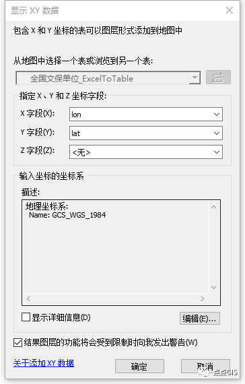Confirm with the 确定 button
This screenshot has height=384, width=245.
pyautogui.click(x=139, y=366)
